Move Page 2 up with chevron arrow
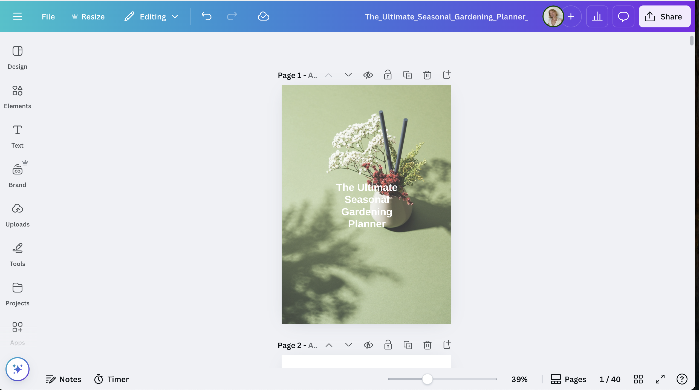Viewport: 699px width, 390px height. 329,345
